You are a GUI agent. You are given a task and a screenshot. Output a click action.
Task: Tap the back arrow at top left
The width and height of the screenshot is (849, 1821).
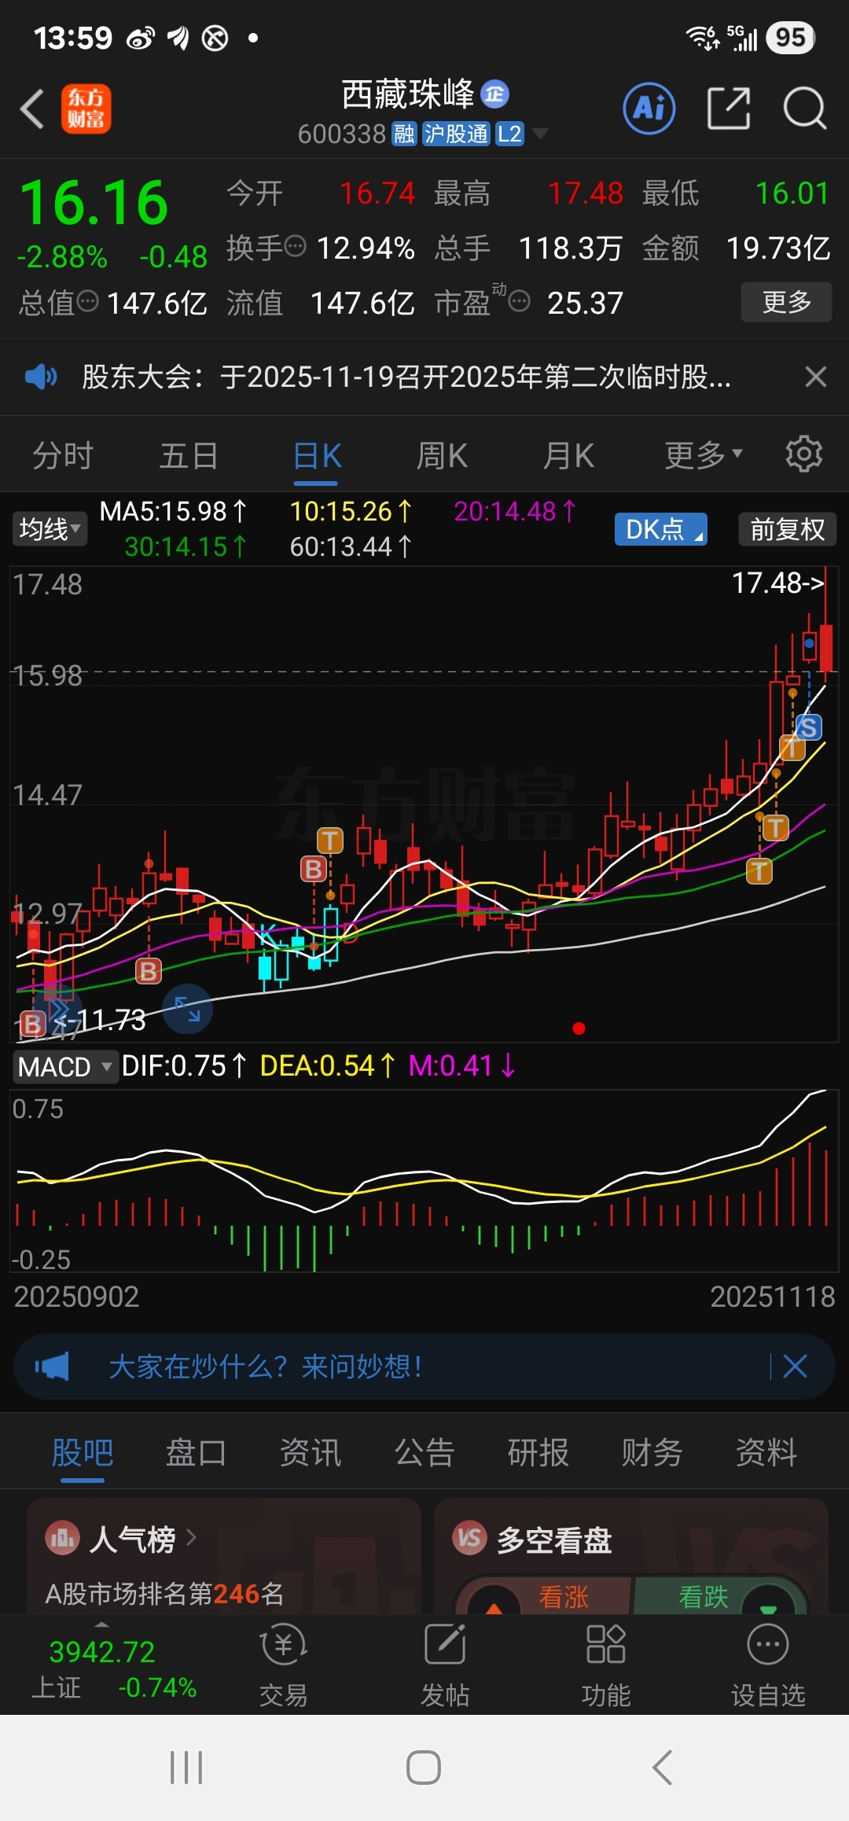tap(31, 109)
